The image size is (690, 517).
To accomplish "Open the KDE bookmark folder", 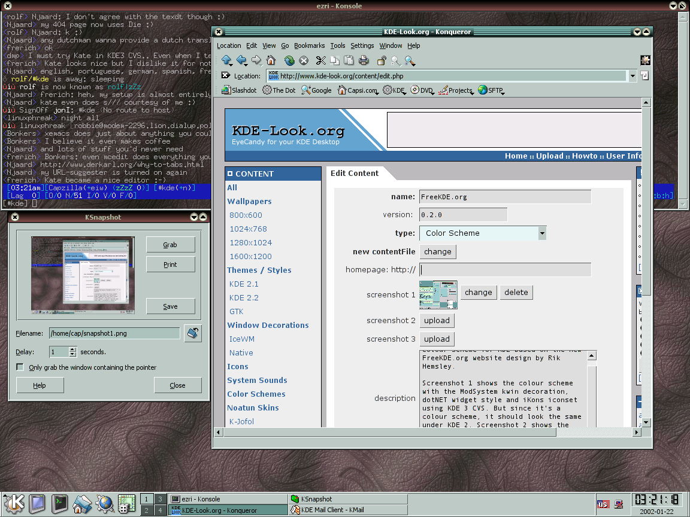I will click(x=394, y=90).
